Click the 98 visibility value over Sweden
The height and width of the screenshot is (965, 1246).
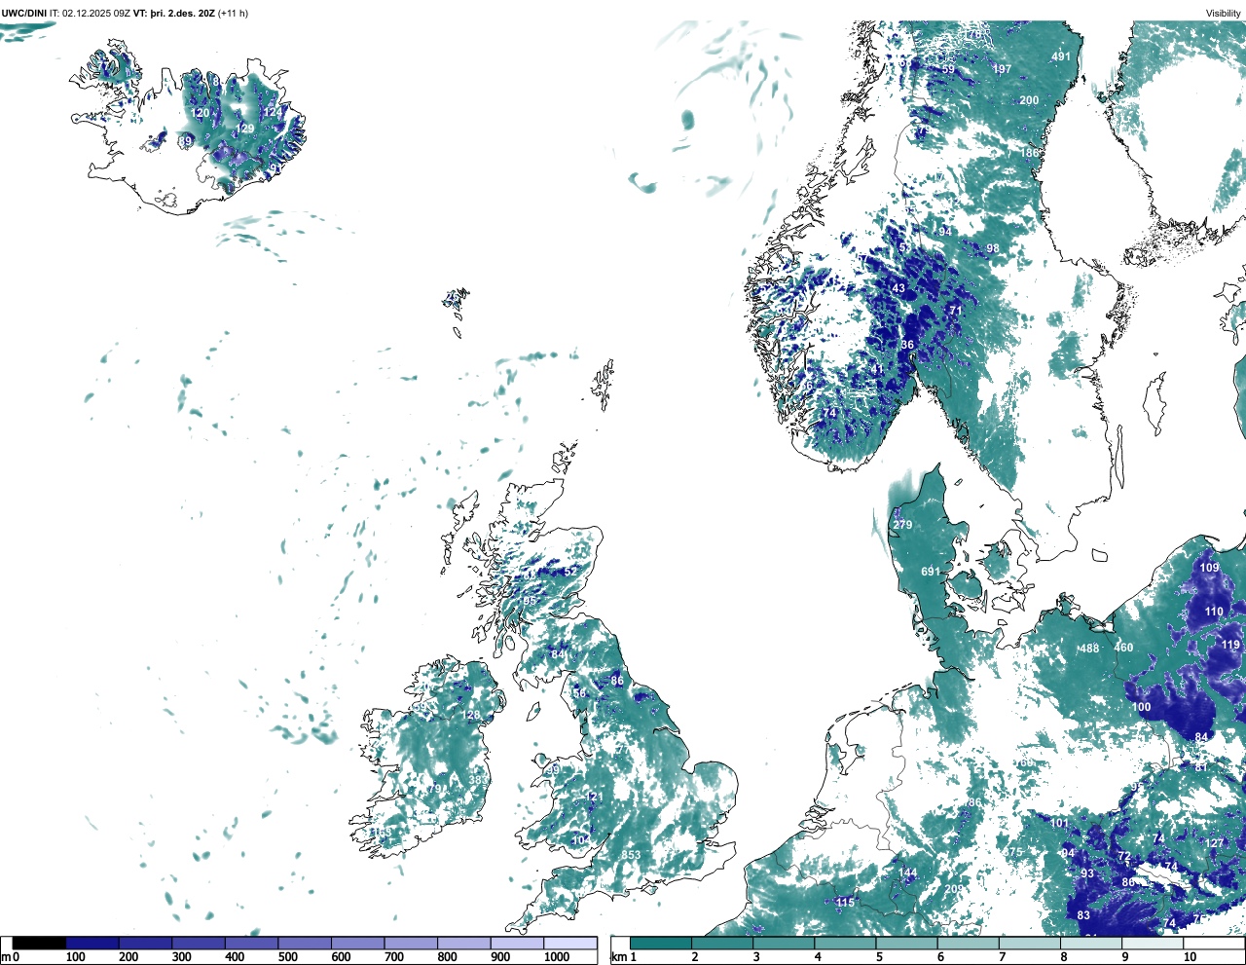pyautogui.click(x=993, y=248)
